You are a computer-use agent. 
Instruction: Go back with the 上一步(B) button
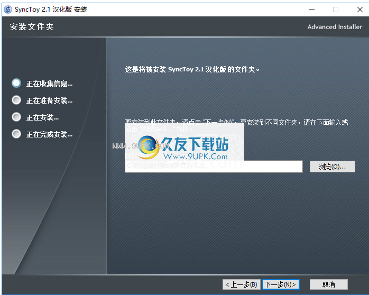(242, 284)
